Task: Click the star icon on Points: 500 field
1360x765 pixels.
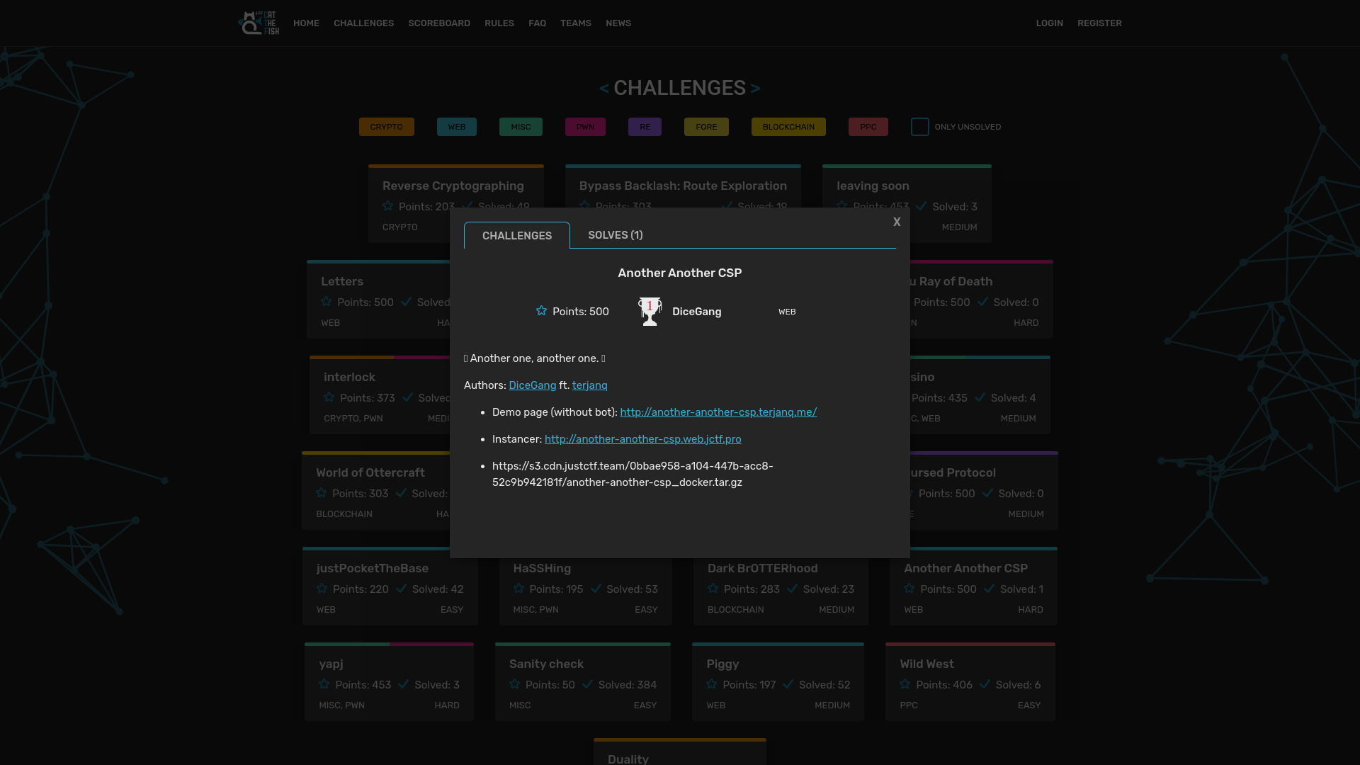Action: point(541,311)
